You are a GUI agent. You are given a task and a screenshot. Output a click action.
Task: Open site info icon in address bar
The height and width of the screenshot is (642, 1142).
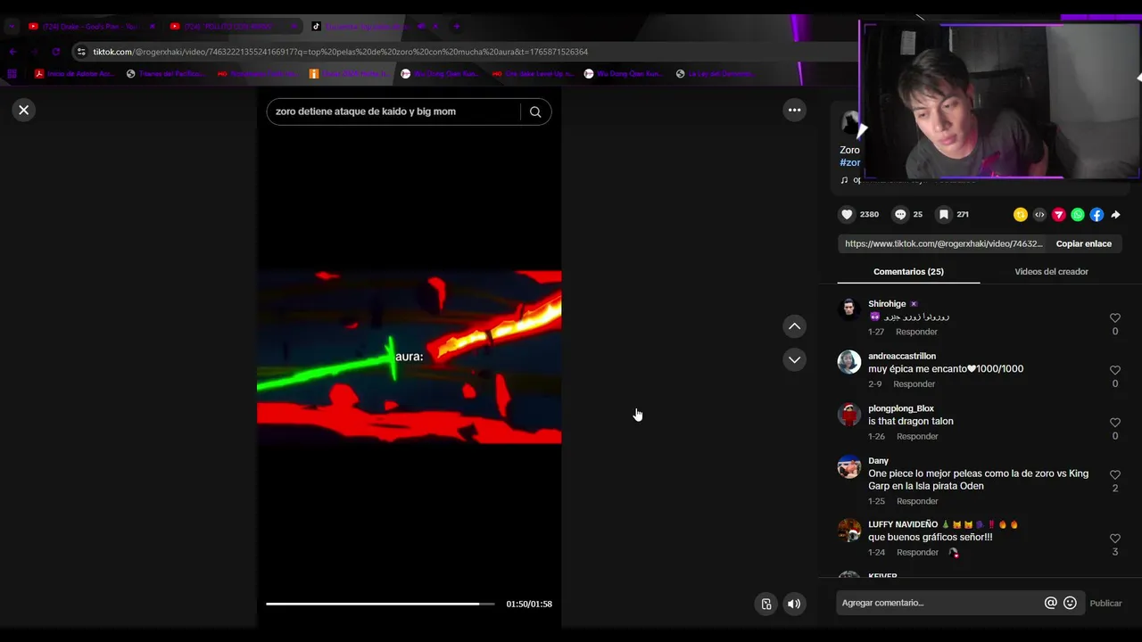tap(81, 52)
